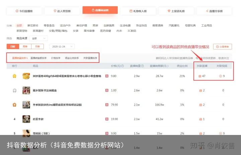Click the red Douyin icon beside price 9.90
The image size is (241, 155).
(107, 133)
